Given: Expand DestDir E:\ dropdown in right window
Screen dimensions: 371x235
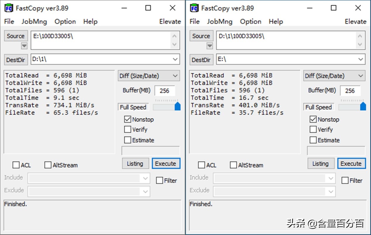Looking at the screenshot, I should coord(361,59).
